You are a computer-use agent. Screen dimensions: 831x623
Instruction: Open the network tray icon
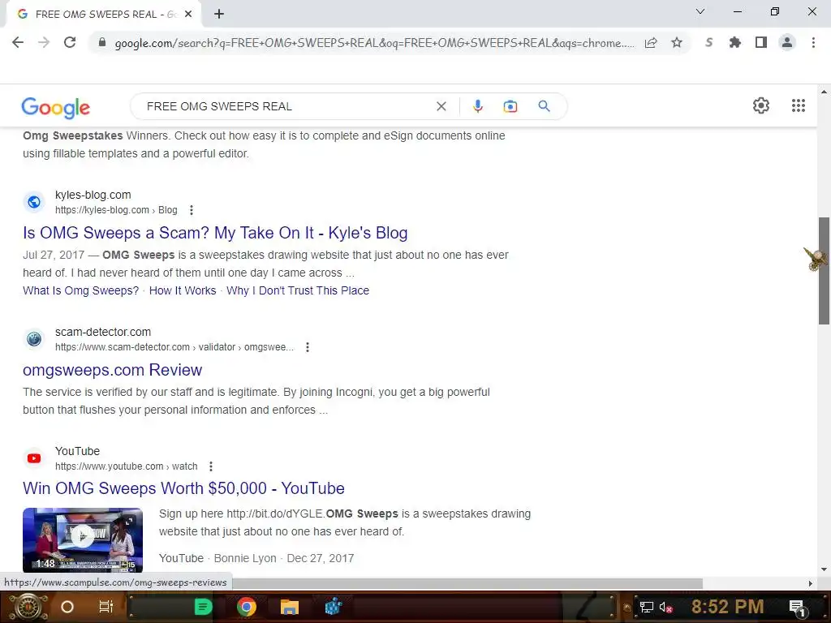[646, 607]
